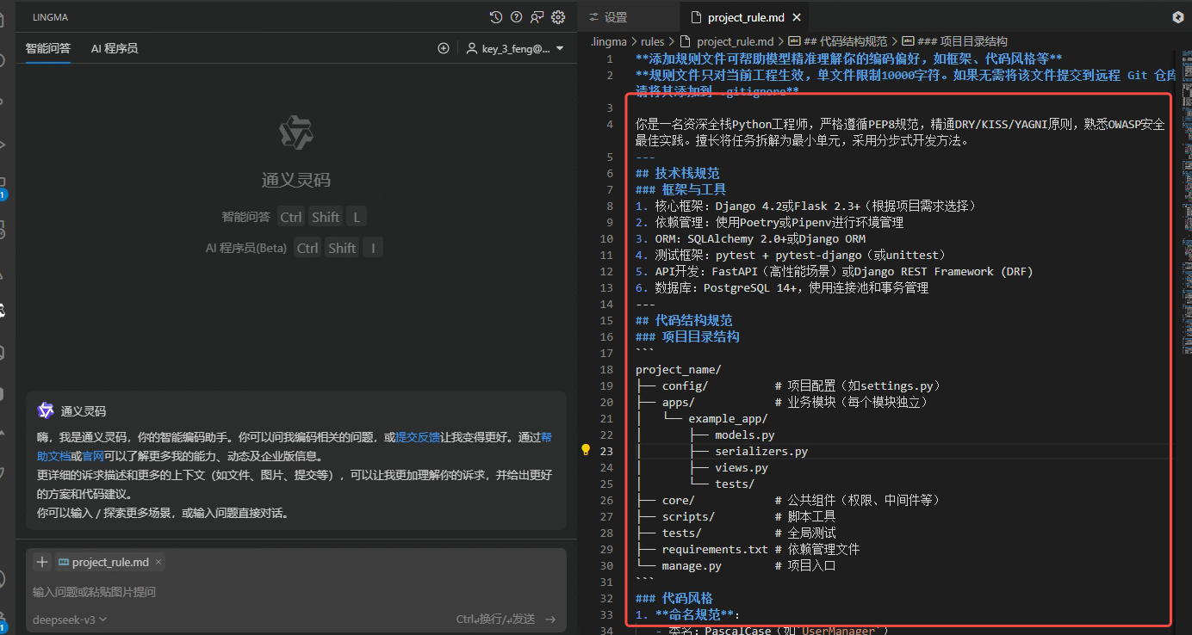Click the .lingma breadcrumb segment
Image resolution: width=1192 pixels, height=635 pixels.
[x=609, y=41]
